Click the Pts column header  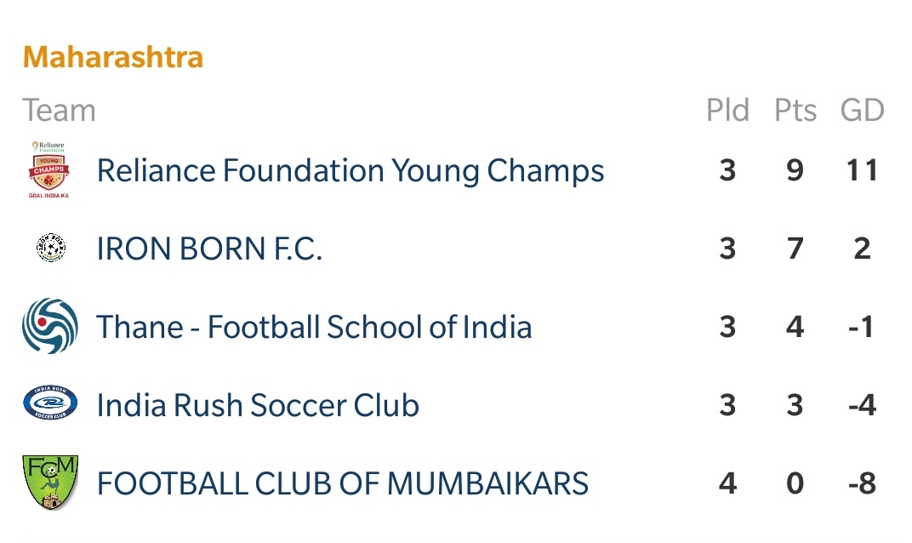click(x=795, y=110)
